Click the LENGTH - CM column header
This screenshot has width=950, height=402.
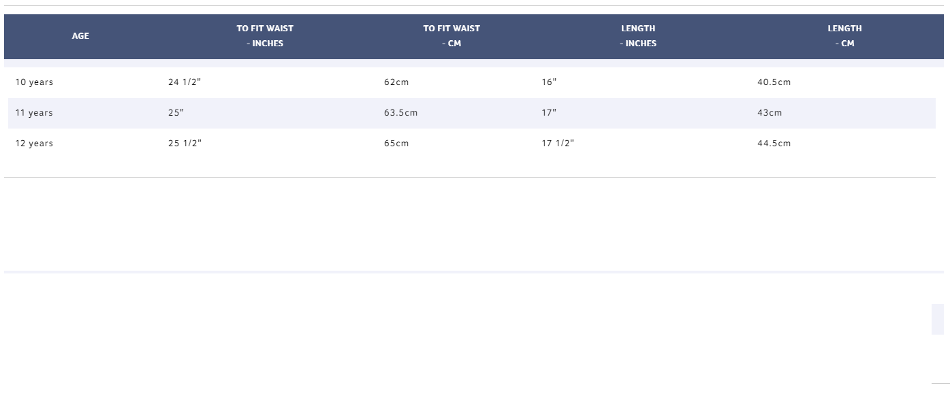pyautogui.click(x=844, y=36)
